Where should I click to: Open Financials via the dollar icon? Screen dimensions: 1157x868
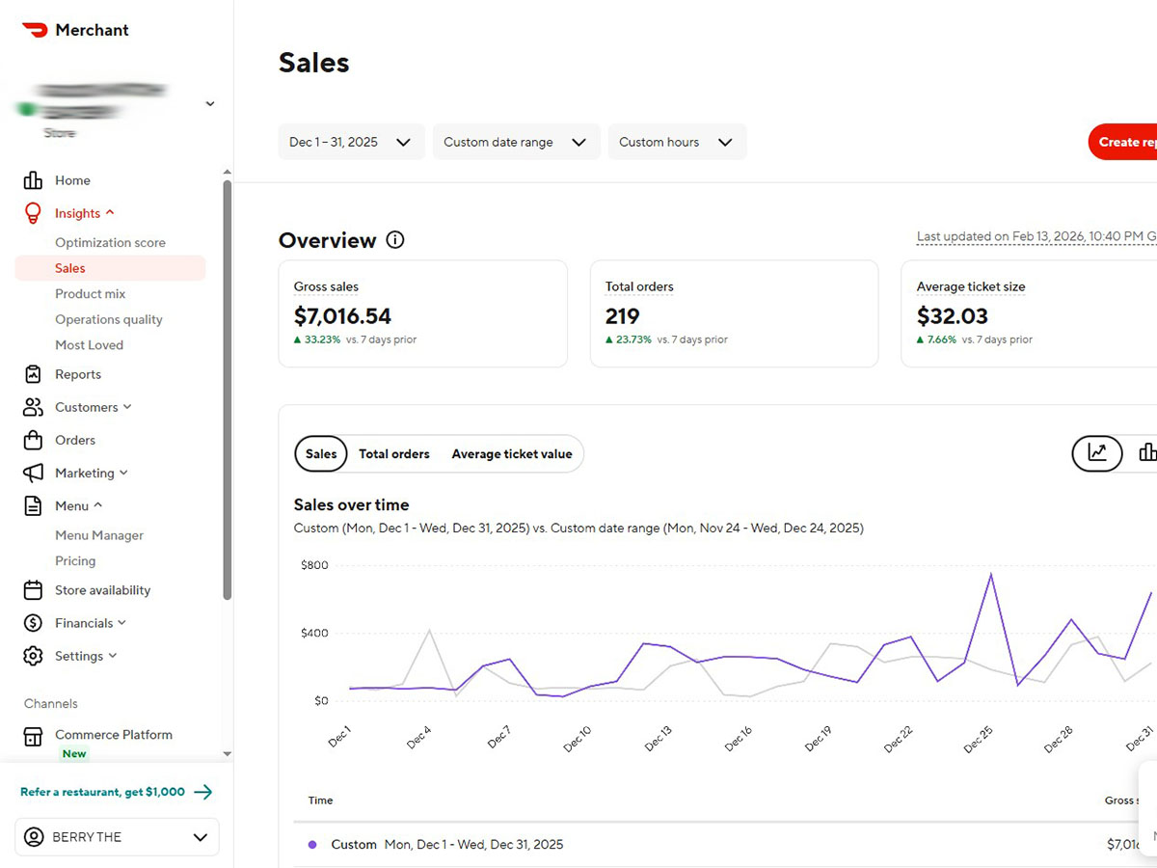[33, 623]
